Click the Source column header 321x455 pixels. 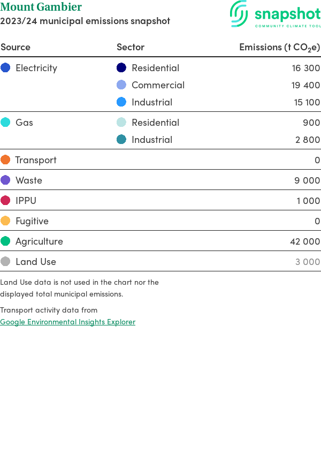(x=16, y=47)
